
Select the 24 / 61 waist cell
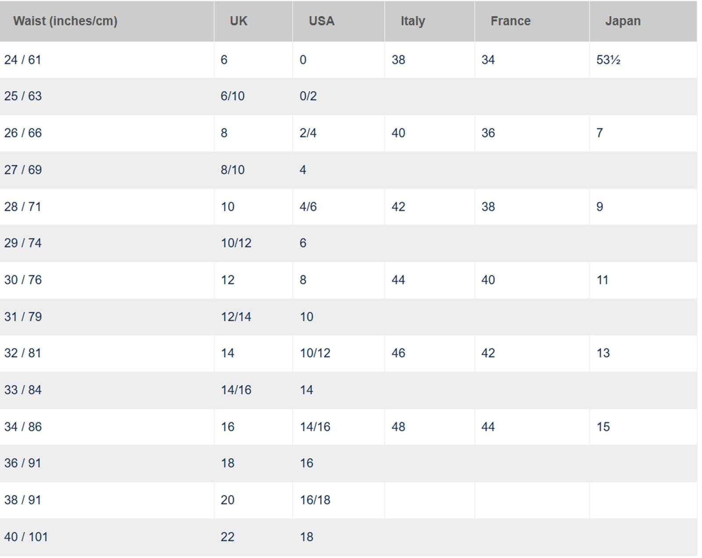tap(23, 60)
